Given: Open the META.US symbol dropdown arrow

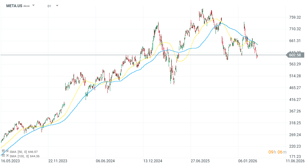Looking at the screenshot, I should coord(33,6).
